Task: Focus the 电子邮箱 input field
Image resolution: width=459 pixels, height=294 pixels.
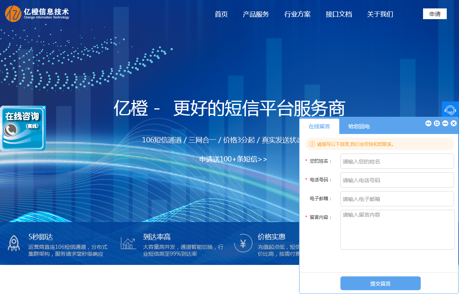Action: click(397, 199)
